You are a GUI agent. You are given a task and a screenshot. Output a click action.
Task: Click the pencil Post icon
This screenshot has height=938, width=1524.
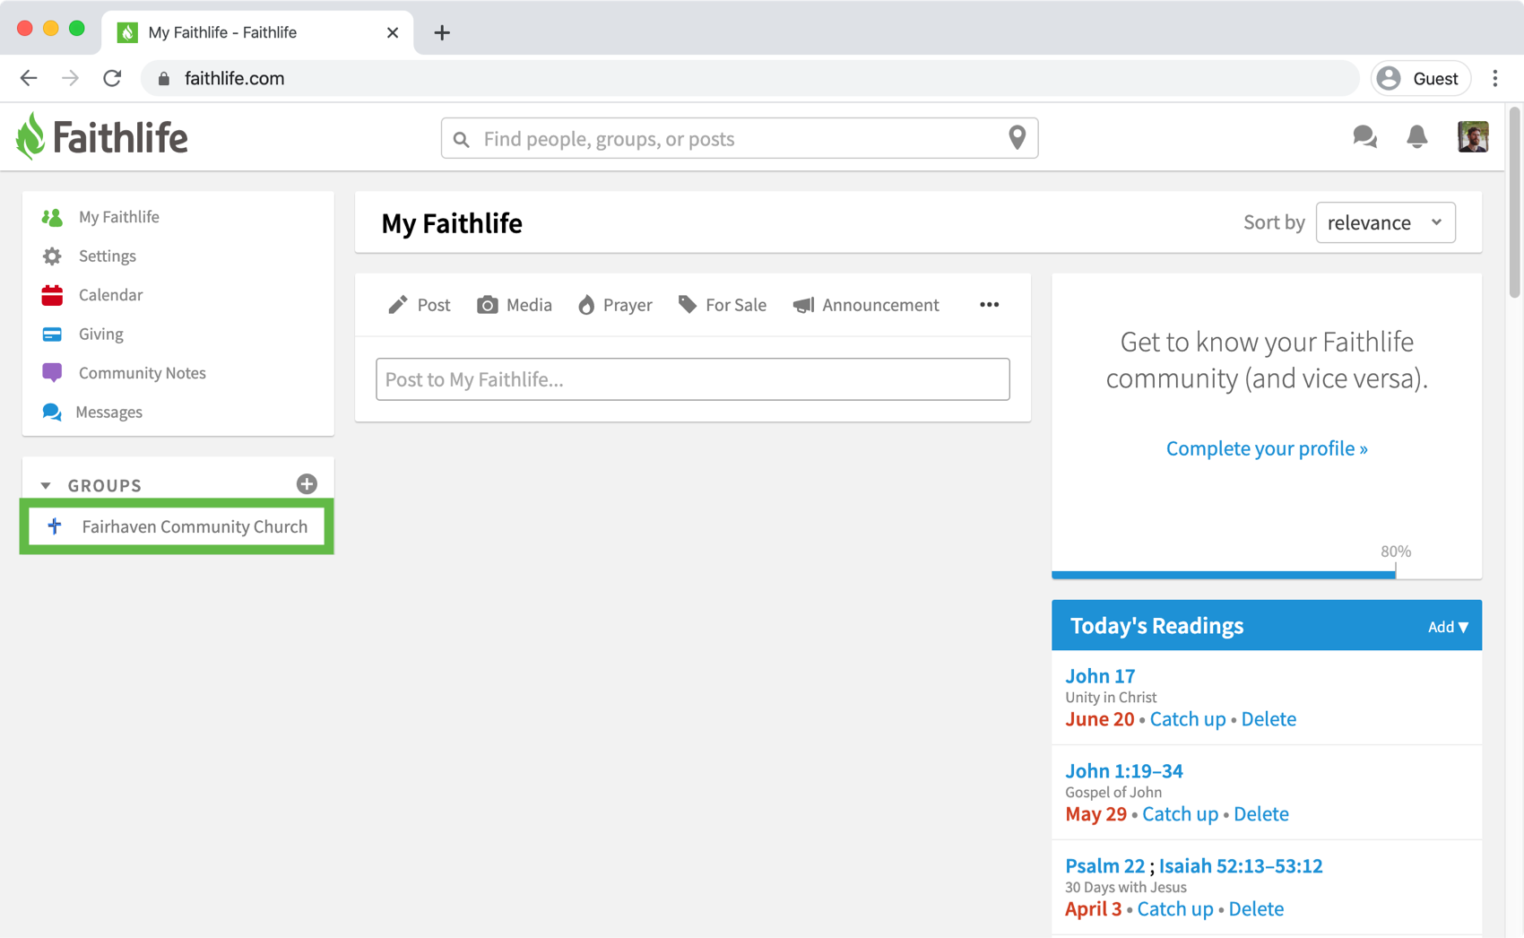(x=398, y=305)
